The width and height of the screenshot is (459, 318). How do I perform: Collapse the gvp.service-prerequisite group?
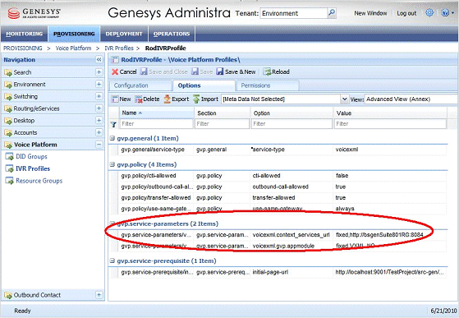(112, 260)
